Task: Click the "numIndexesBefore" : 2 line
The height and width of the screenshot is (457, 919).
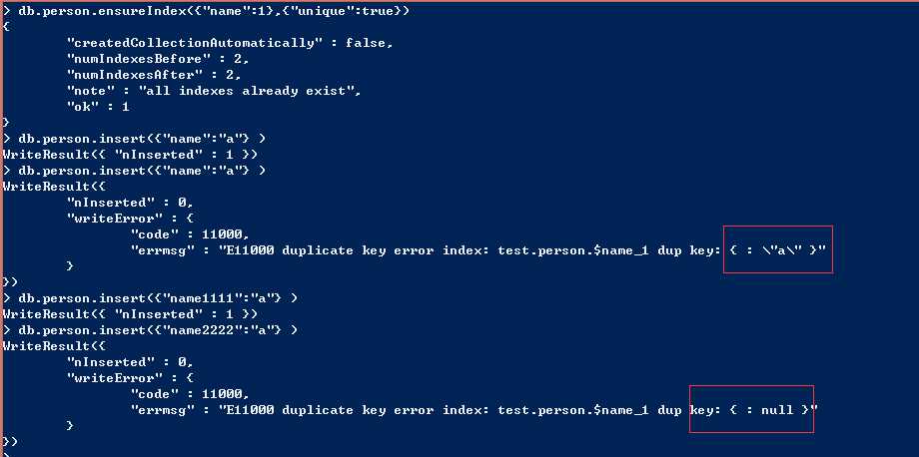Action: tap(162, 59)
